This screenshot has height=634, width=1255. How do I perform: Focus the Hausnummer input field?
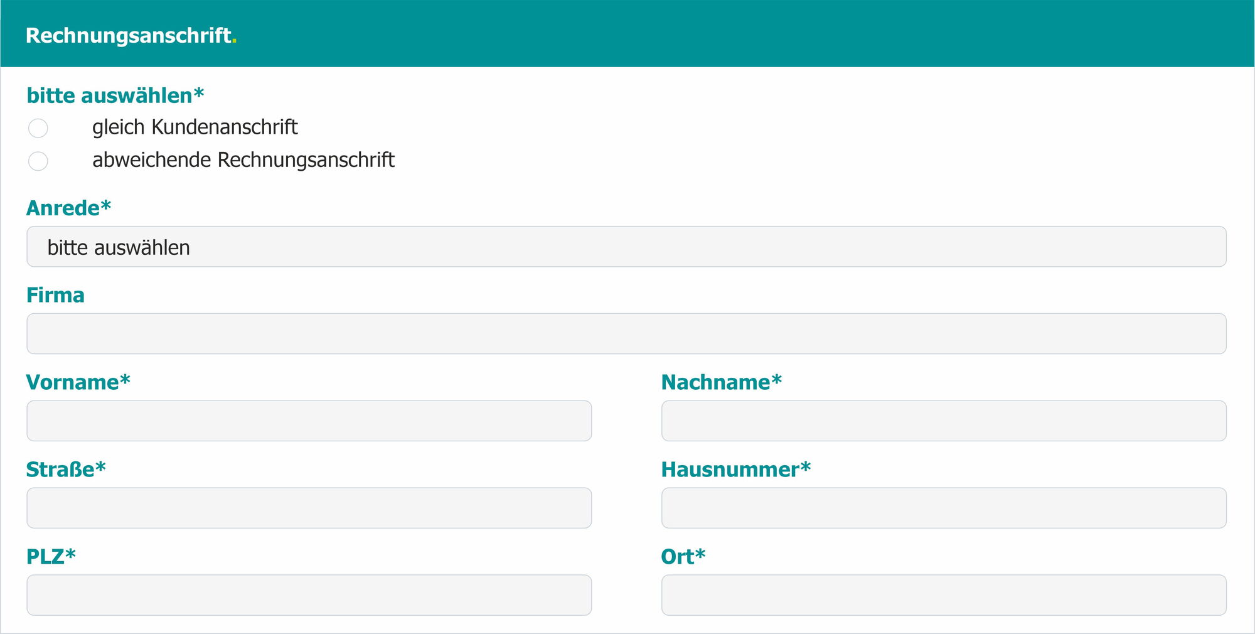[x=944, y=508]
